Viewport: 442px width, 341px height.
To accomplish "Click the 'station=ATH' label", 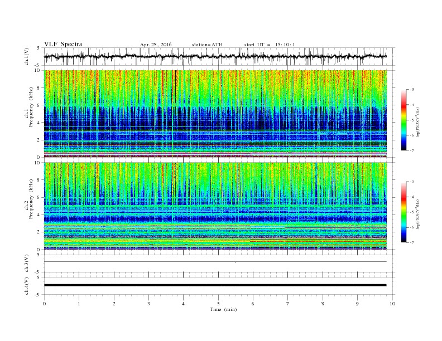I will click(207, 45).
